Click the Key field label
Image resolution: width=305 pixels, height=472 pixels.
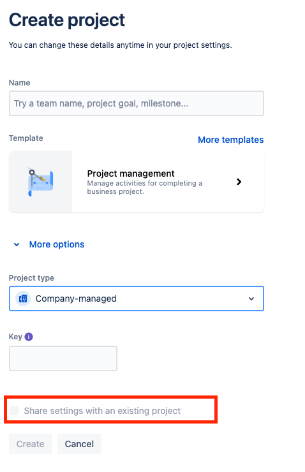[x=15, y=337]
